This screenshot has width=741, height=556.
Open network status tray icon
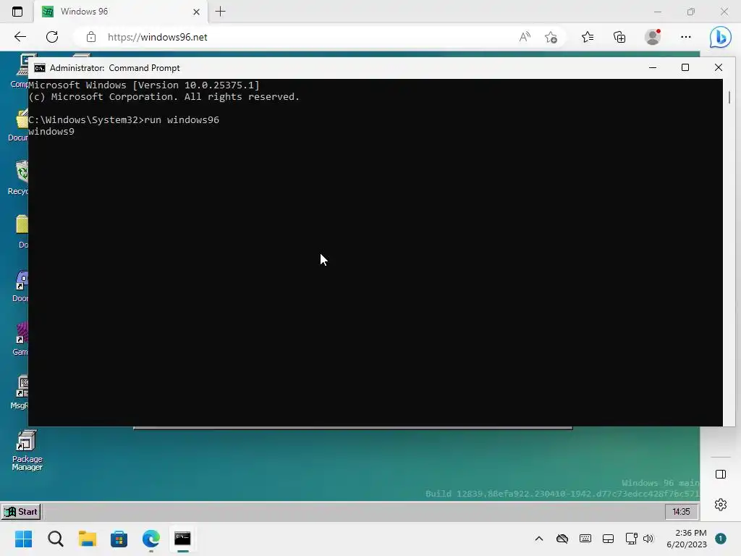(x=631, y=539)
